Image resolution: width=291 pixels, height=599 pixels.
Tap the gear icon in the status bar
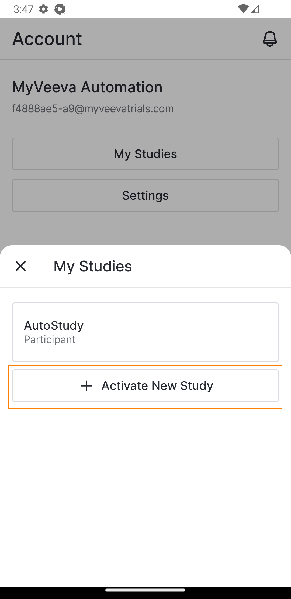[43, 9]
